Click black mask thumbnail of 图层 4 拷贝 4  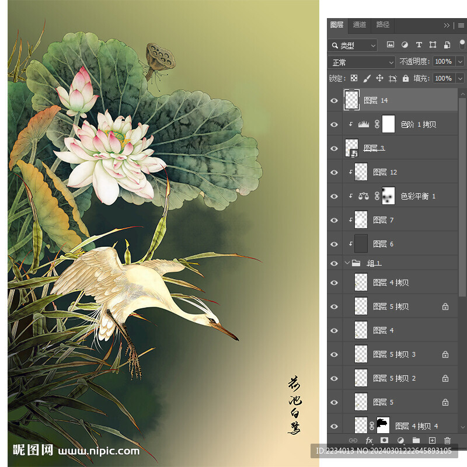coord(384,425)
